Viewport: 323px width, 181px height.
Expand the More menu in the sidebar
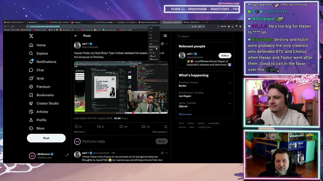point(37,128)
